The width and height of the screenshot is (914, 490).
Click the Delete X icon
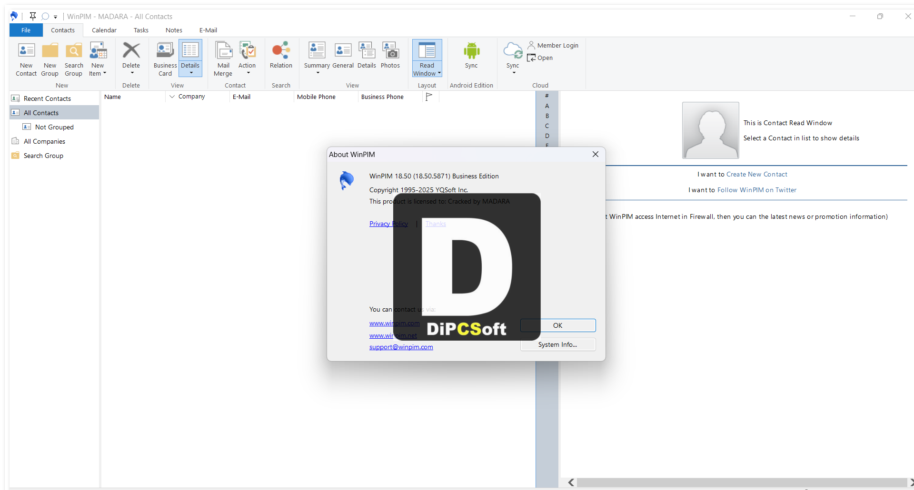point(131,50)
